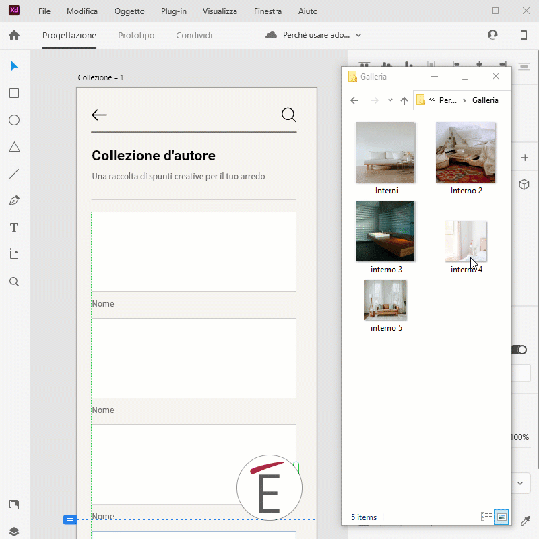Switch Galleria to large icons view

(x=501, y=517)
